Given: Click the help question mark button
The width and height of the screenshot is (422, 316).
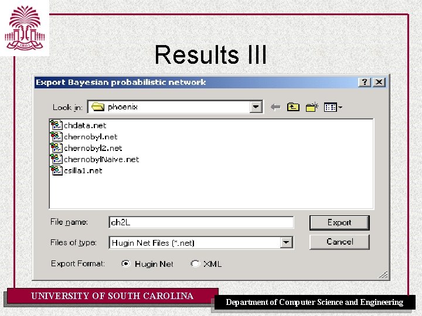Looking at the screenshot, I should click(x=365, y=82).
